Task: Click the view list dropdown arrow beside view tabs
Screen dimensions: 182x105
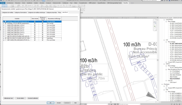Action: 158,18
